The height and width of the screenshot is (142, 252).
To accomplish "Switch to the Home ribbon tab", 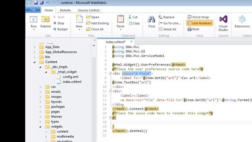I will click(48, 10).
